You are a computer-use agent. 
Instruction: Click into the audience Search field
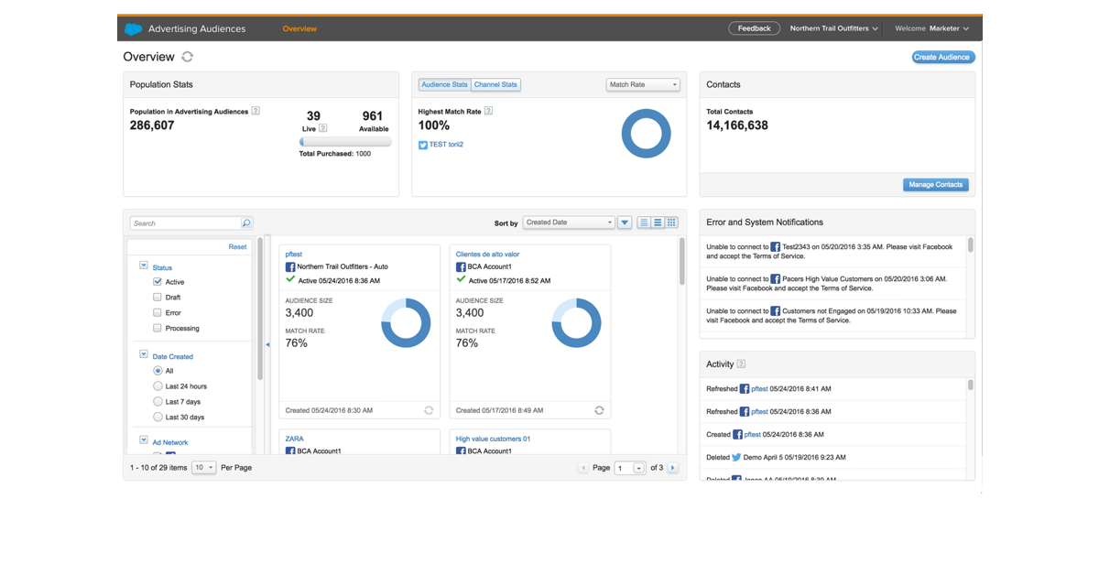[x=185, y=223]
